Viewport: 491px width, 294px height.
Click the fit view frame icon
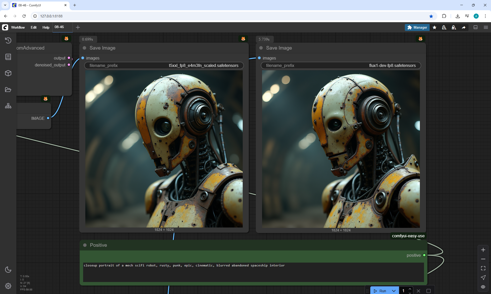tap(483, 268)
